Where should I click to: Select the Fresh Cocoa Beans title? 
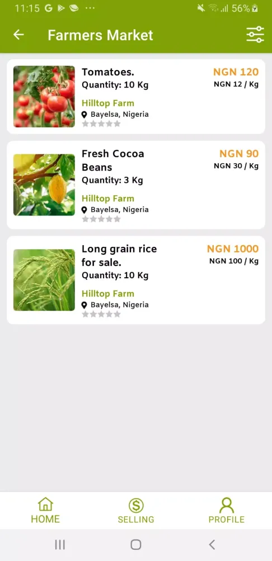[113, 160]
